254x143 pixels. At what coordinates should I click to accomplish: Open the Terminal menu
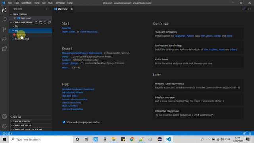point(60,3)
